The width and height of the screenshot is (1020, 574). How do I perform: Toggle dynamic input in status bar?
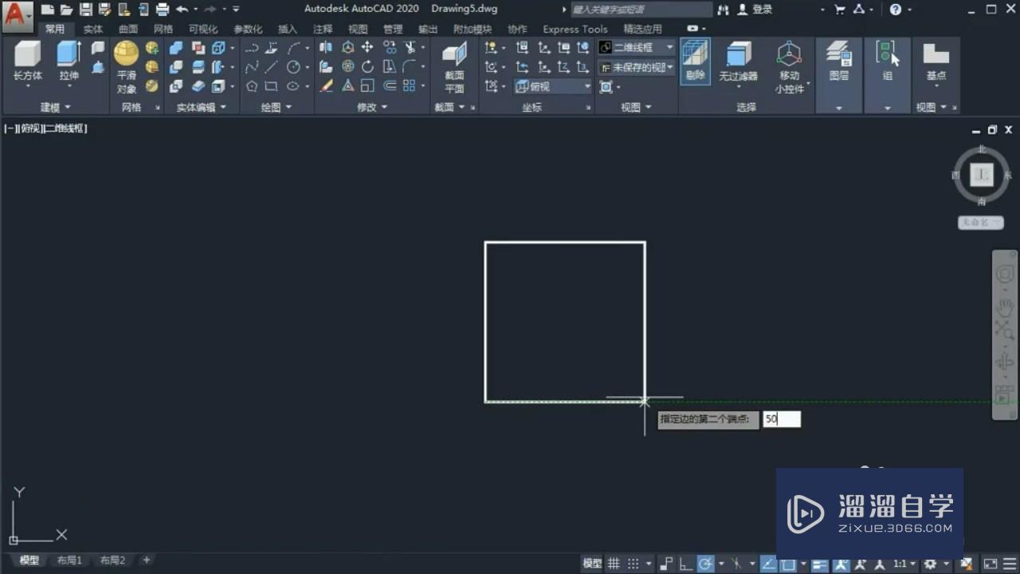(667, 564)
